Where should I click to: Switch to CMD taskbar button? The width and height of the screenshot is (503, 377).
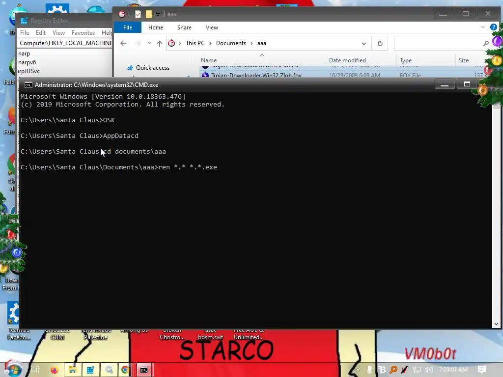(144, 370)
